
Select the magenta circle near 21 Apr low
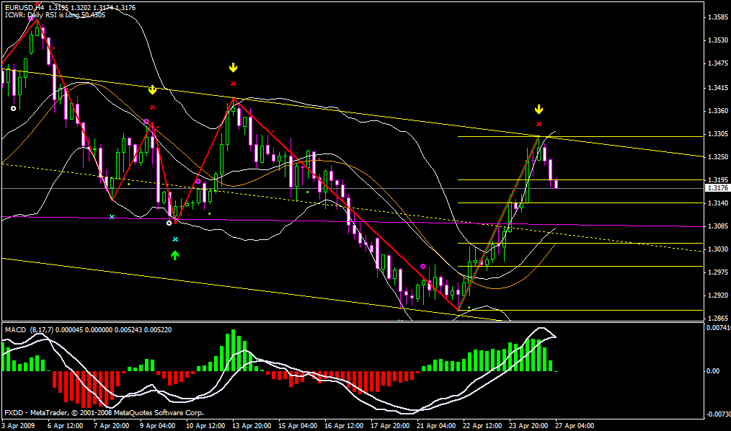(422, 266)
